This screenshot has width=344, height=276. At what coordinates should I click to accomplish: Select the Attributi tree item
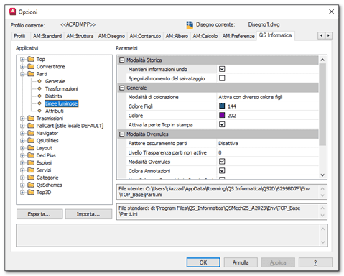(55, 111)
